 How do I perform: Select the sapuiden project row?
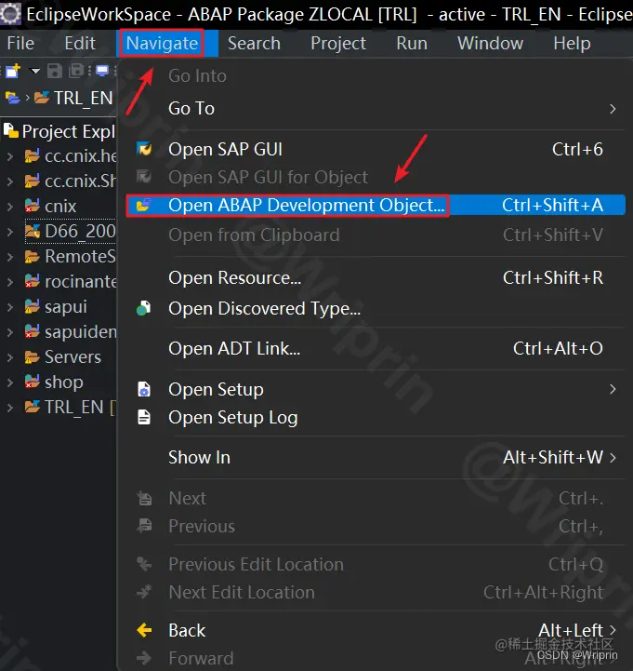[59, 332]
